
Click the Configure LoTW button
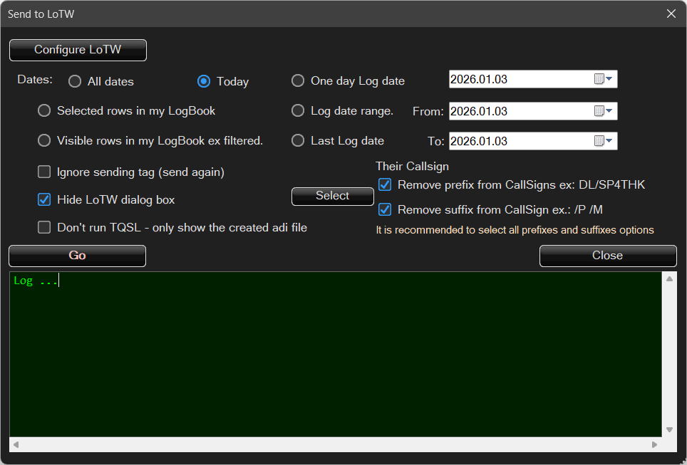click(78, 50)
